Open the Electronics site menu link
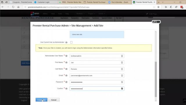Screen dimensions: 186x105 coord(85,18)
